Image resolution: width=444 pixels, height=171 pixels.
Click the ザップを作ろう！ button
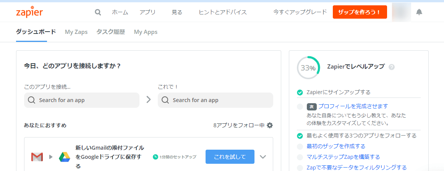360,12
